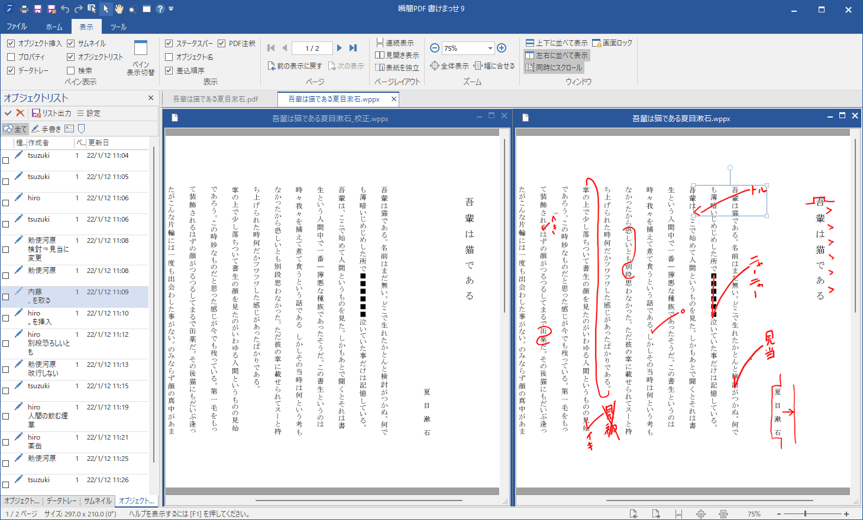Check プロパティ checkbox

[x=11, y=57]
